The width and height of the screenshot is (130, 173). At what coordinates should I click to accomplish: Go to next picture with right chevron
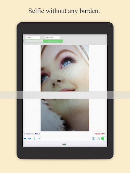tap(39, 139)
